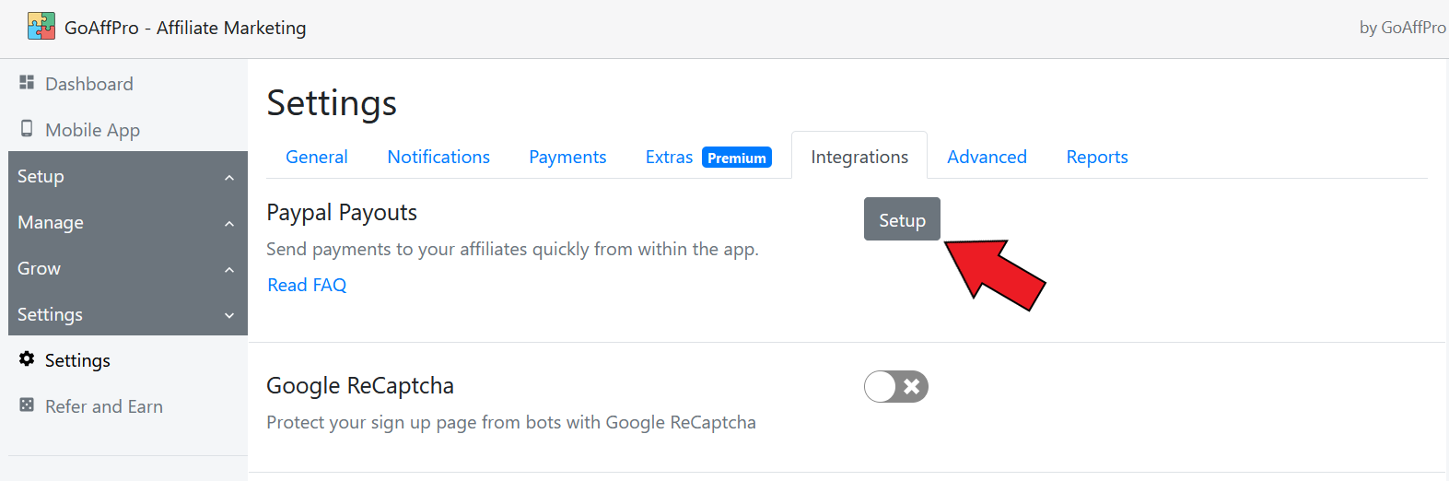Click the Mobile App phone icon

pyautogui.click(x=27, y=129)
